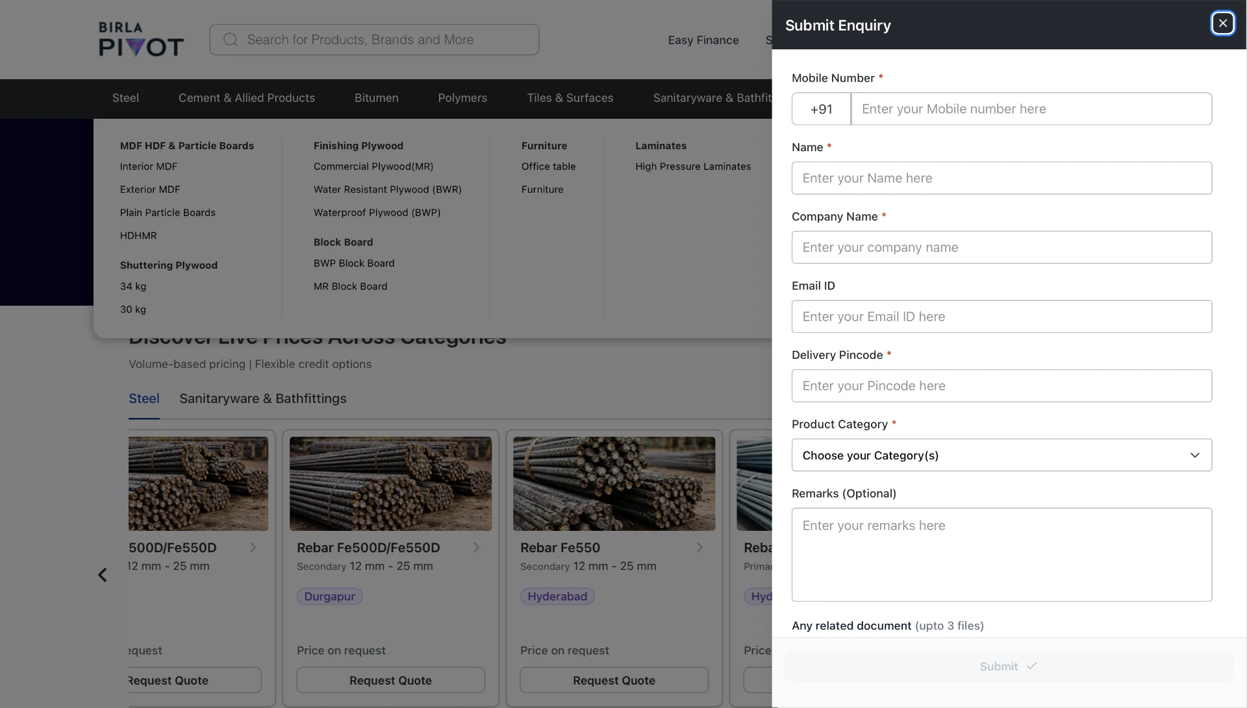Open Rebar Fe550 Hyderabad card chevron
This screenshot has height=708, width=1247.
click(699, 547)
